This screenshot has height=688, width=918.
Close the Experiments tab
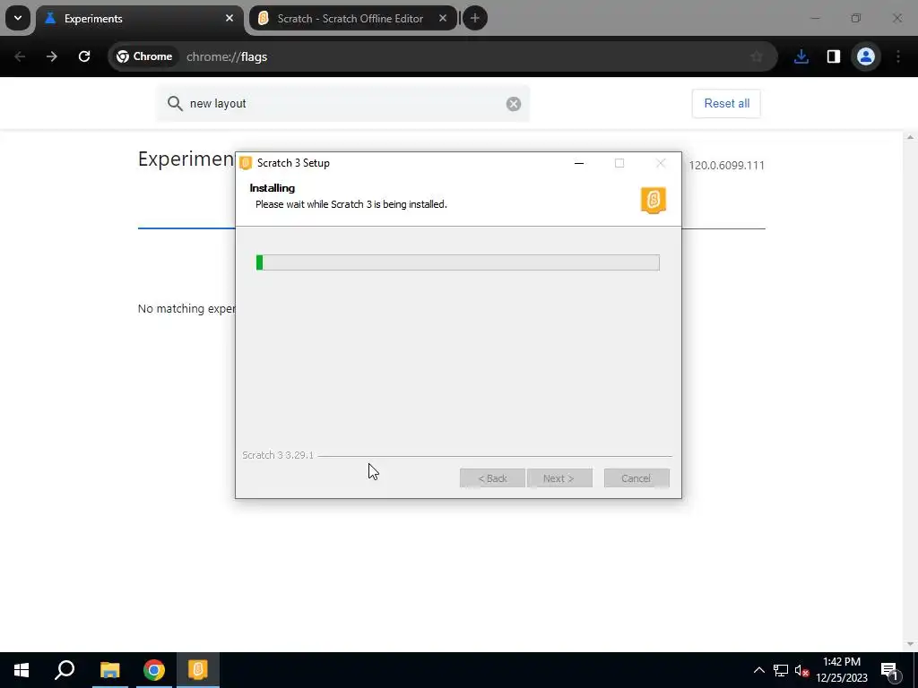point(229,18)
